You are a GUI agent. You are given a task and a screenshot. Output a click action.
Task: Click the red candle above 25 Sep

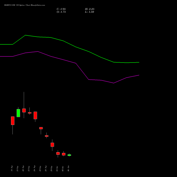click(x=41, y=128)
